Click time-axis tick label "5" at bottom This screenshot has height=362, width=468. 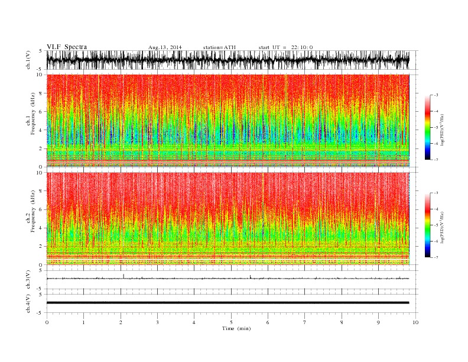[231, 322]
